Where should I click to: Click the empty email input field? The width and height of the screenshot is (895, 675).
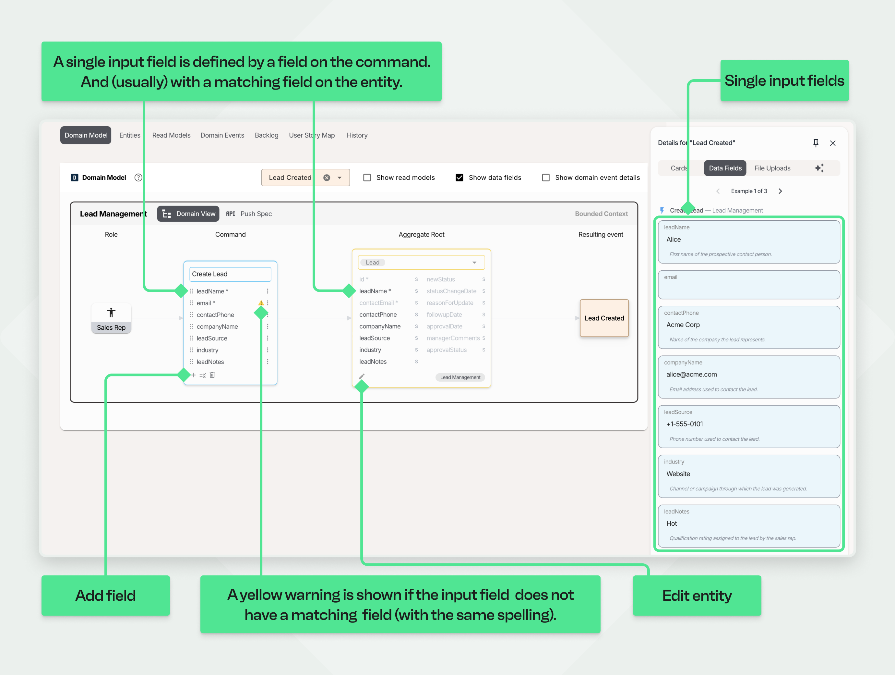749,285
